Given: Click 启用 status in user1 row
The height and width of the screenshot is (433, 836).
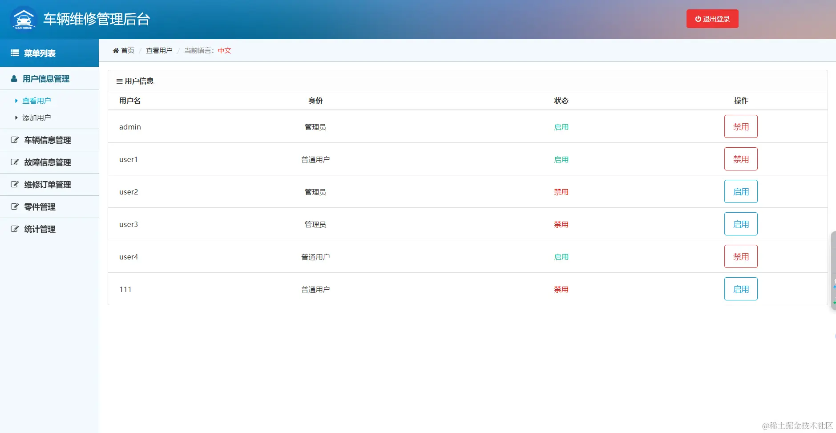Looking at the screenshot, I should [x=561, y=159].
